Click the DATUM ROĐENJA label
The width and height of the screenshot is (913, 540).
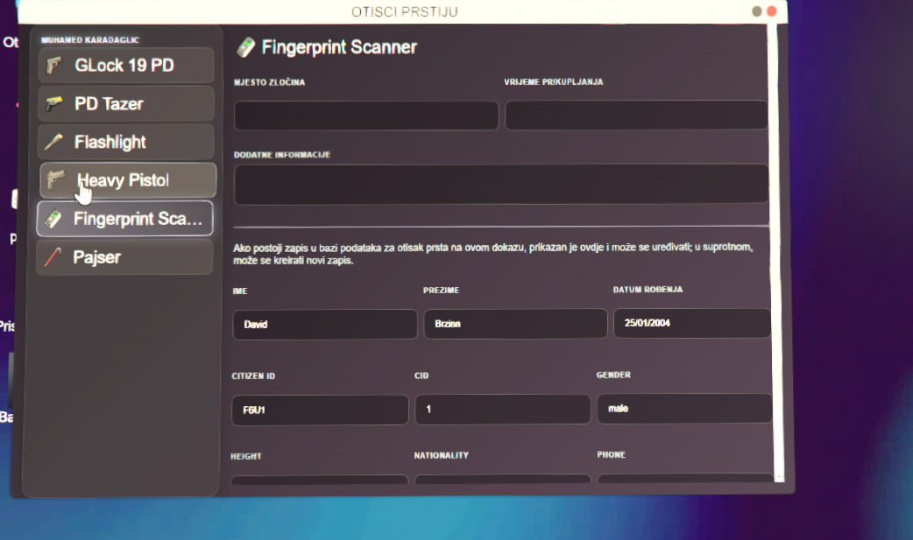(x=648, y=289)
